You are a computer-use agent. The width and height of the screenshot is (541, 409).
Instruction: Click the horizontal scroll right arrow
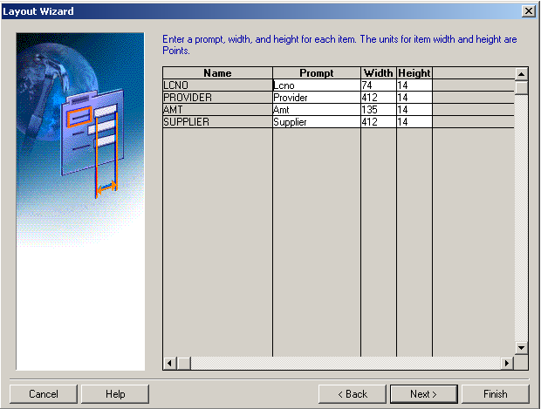[x=507, y=363]
